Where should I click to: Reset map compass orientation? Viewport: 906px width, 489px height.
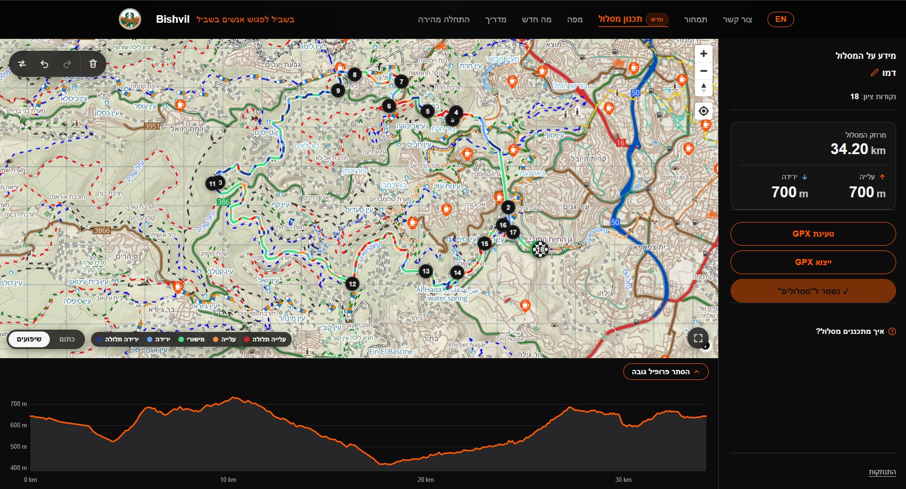[703, 88]
